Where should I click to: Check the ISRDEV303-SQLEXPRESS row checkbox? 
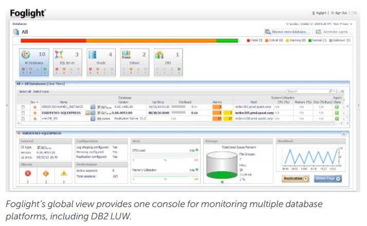pyautogui.click(x=23, y=113)
